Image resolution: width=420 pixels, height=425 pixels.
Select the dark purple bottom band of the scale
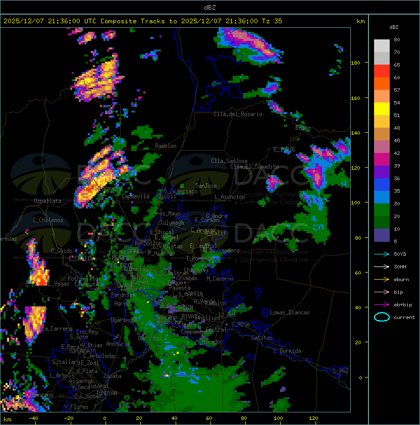click(x=382, y=235)
